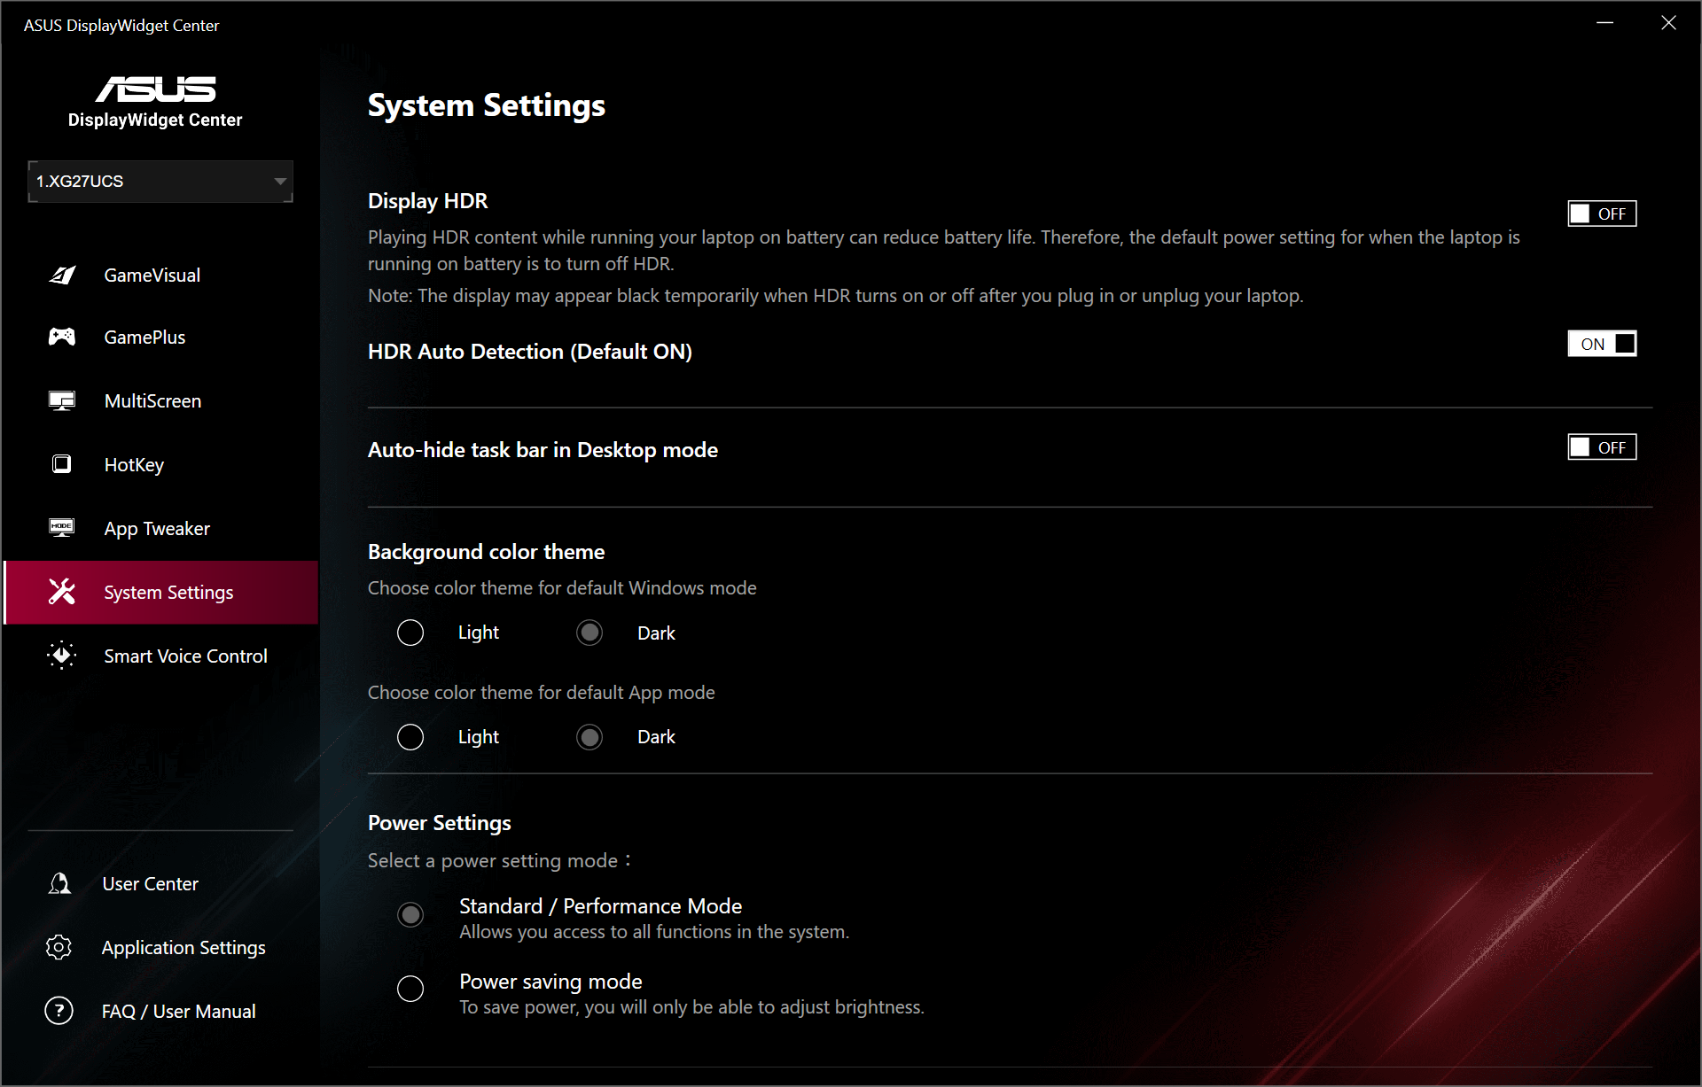Click the MultiScreen monitor icon
This screenshot has width=1702, height=1087.
click(x=62, y=401)
